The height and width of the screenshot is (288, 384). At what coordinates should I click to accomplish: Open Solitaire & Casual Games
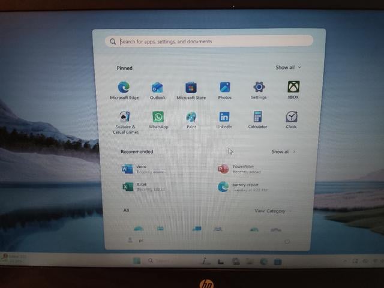pyautogui.click(x=125, y=122)
